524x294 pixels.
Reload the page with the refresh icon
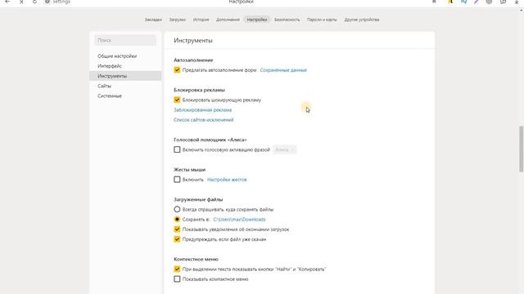coord(34,2)
